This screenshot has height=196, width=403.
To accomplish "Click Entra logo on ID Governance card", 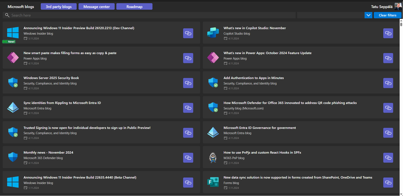I will click(213, 132).
